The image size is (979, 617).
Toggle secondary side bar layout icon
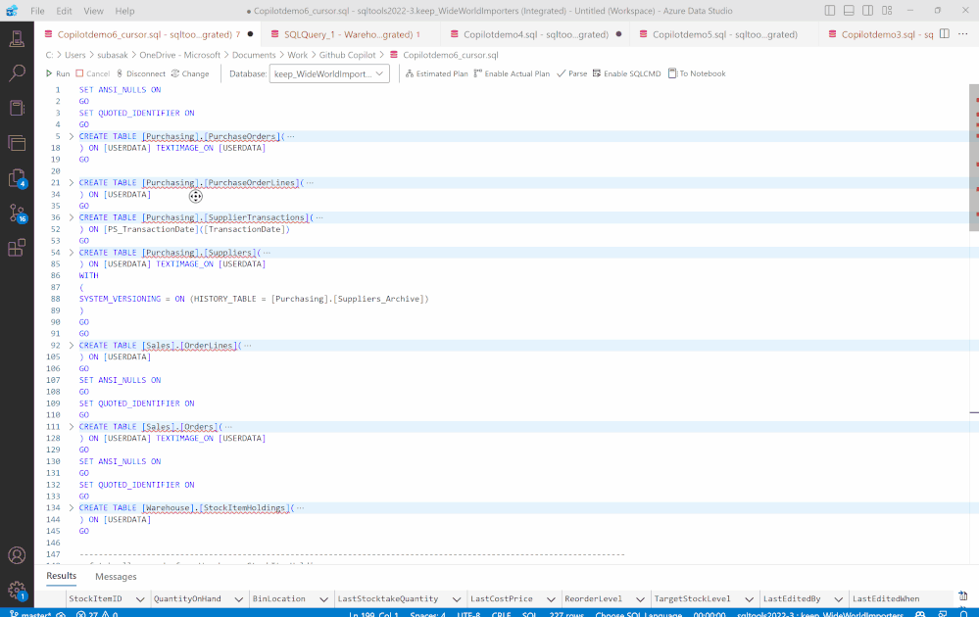(868, 11)
